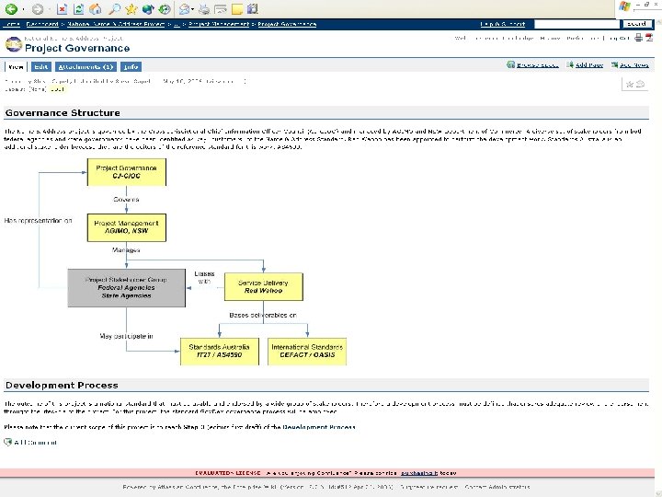Go to Project Management breadcrumb
Viewport: 662px width, 497px height.
pos(219,24)
